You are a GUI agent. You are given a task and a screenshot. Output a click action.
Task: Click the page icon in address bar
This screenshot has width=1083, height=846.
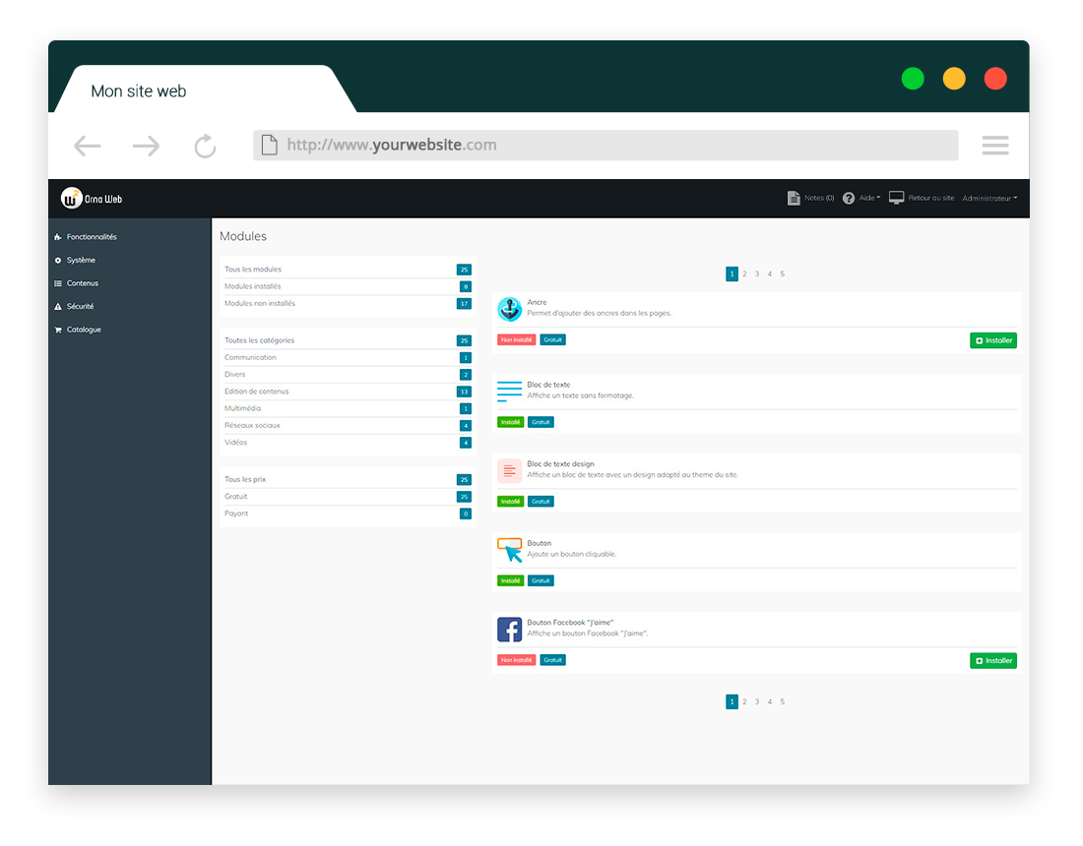270,145
